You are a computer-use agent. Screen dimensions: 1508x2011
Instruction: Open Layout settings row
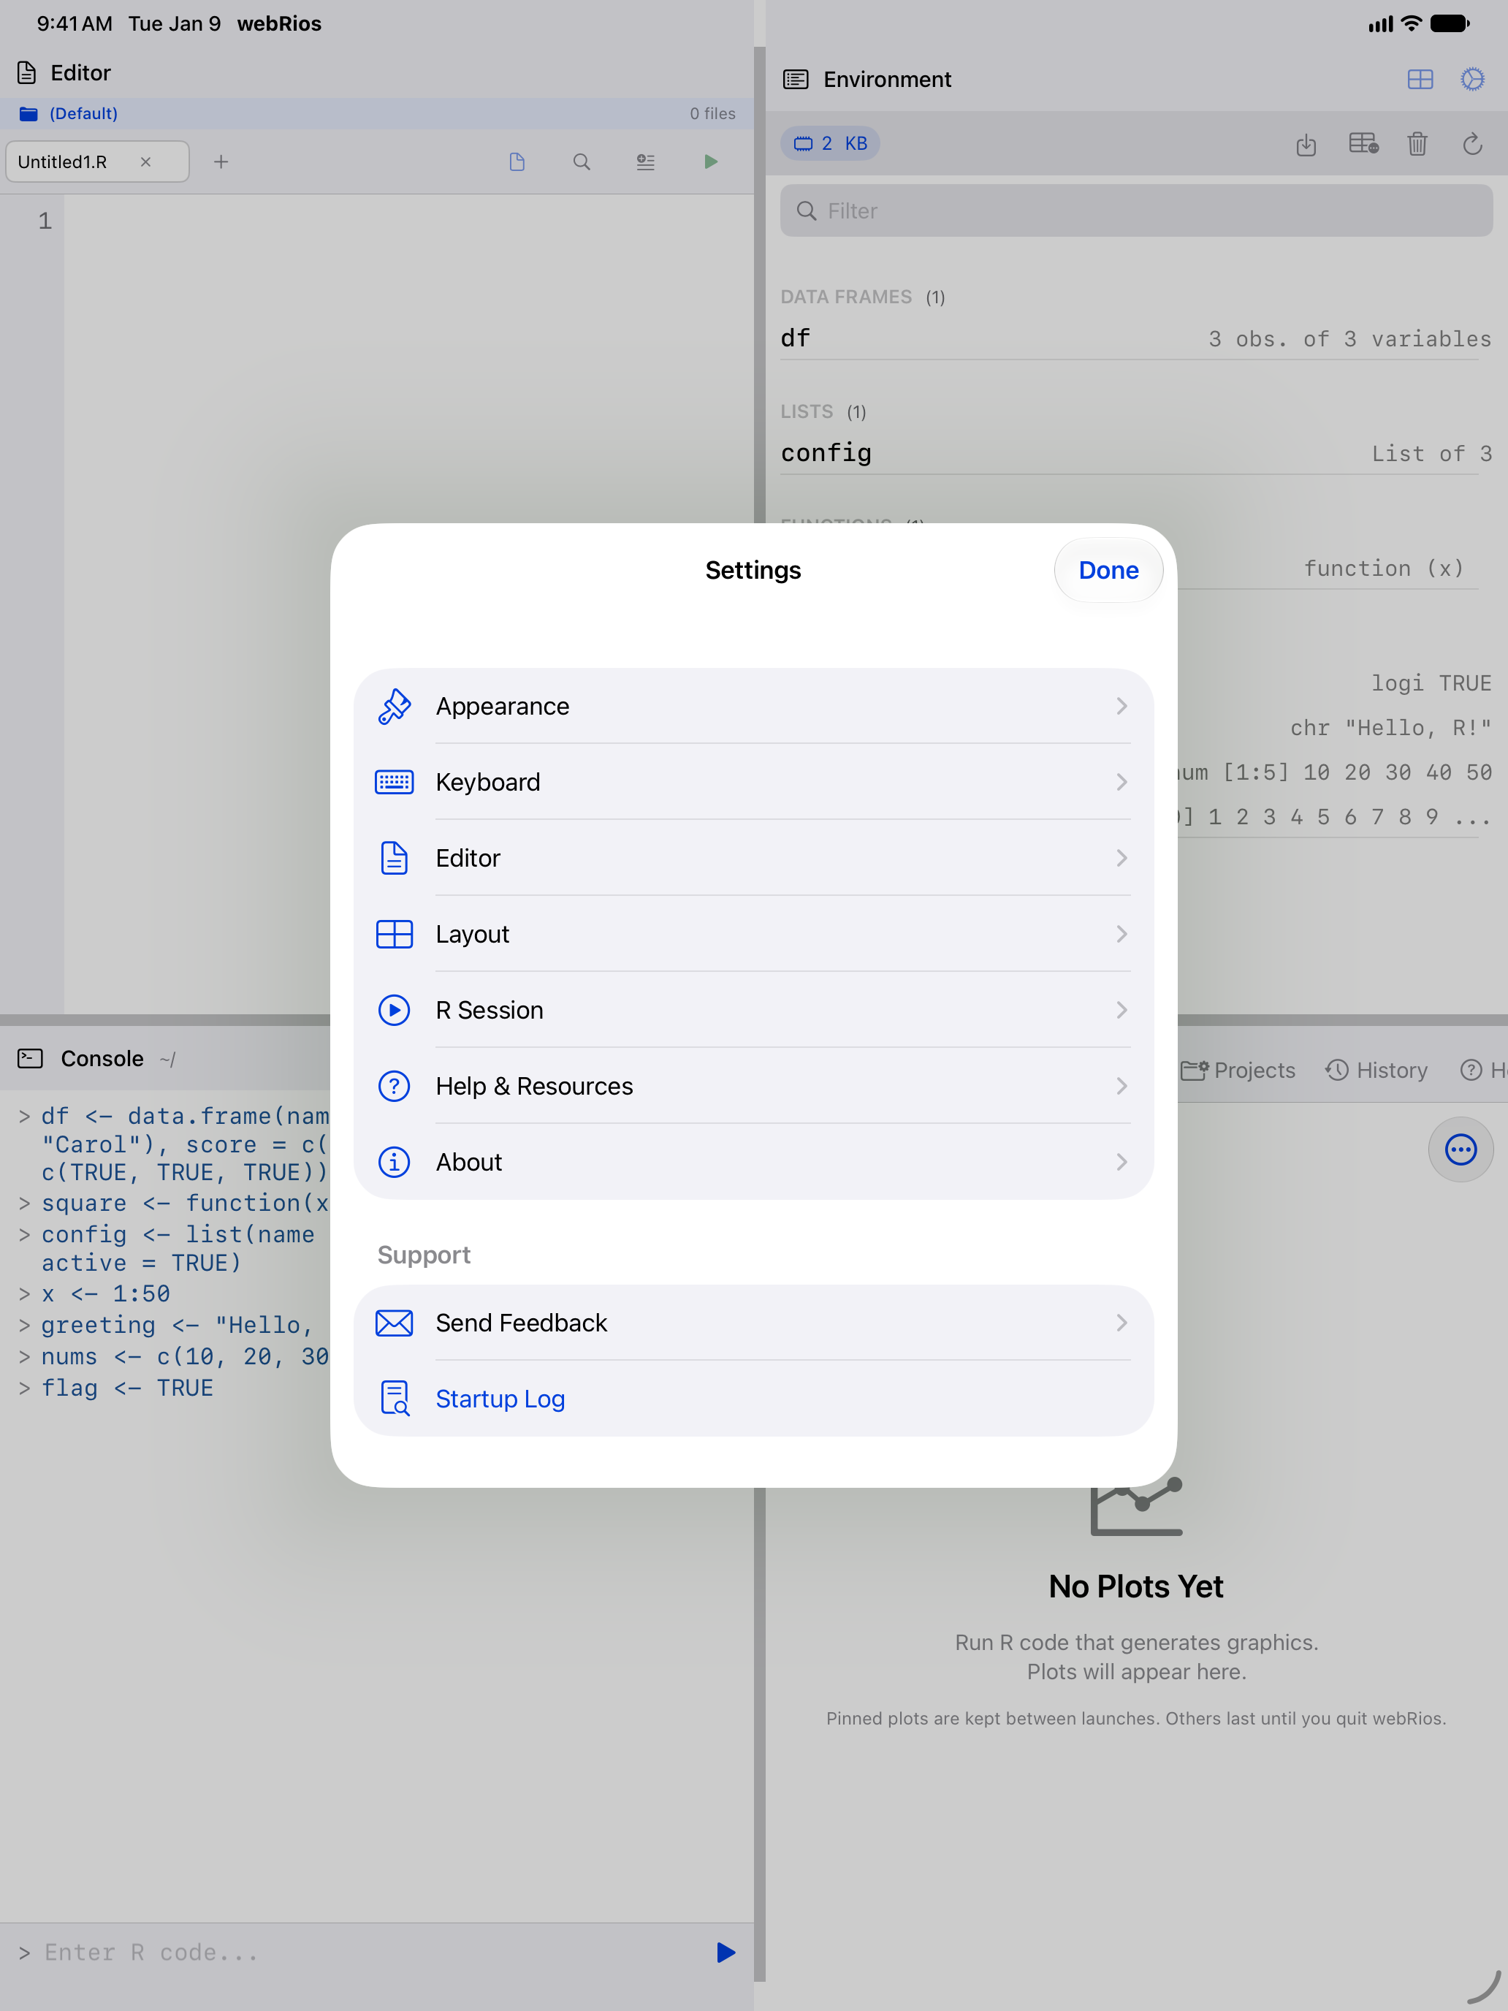pos(753,934)
